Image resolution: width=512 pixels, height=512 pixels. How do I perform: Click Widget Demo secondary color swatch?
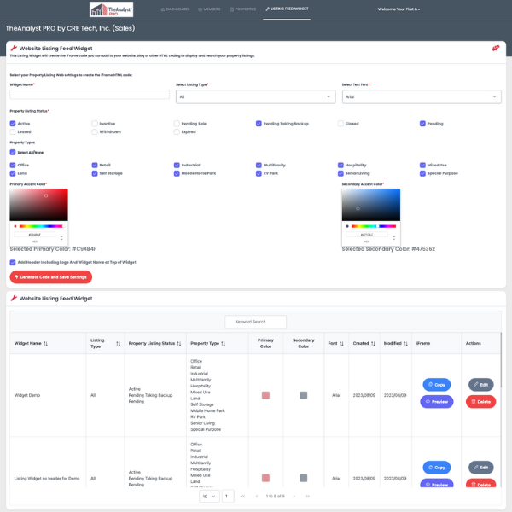pos(303,395)
